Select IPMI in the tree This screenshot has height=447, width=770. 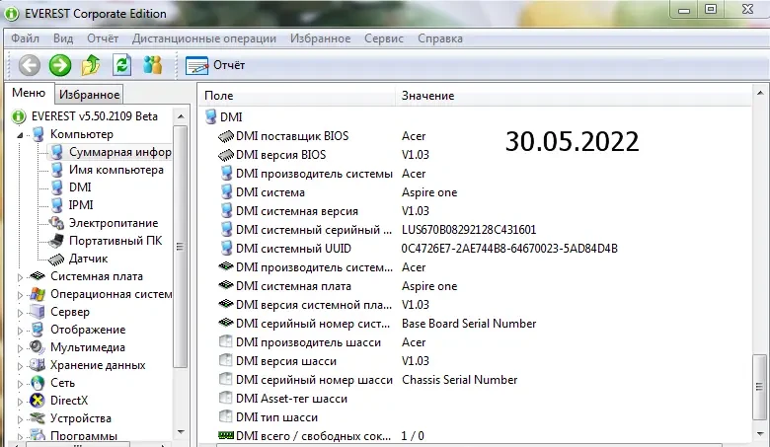[81, 205]
